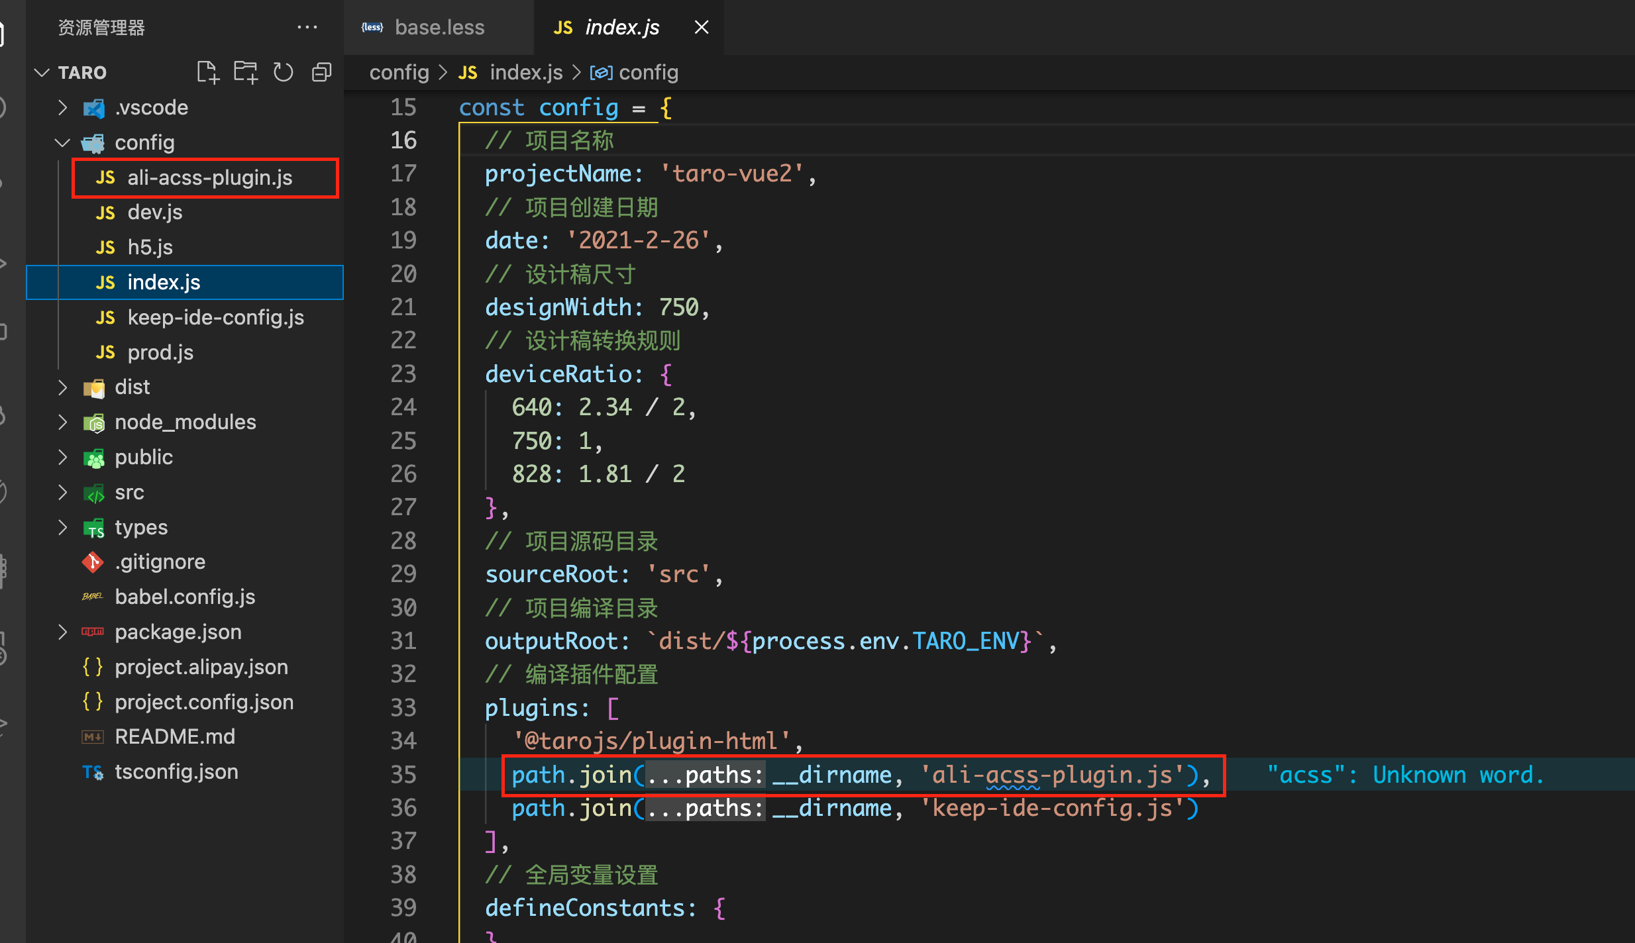This screenshot has width=1635, height=943.
Task: Expand the src folder
Action: tap(62, 492)
